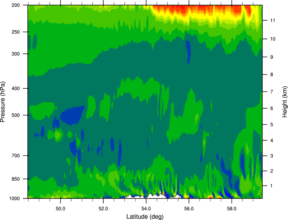Click the 56.0 latitude tick label
The width and height of the screenshot is (288, 220).
[189, 209]
